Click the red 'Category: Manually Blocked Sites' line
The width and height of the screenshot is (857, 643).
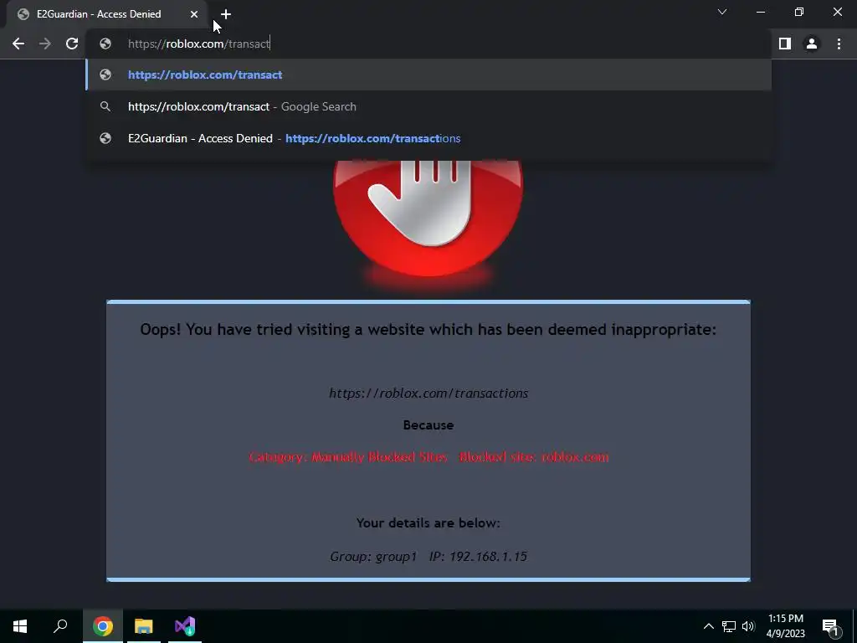click(428, 457)
